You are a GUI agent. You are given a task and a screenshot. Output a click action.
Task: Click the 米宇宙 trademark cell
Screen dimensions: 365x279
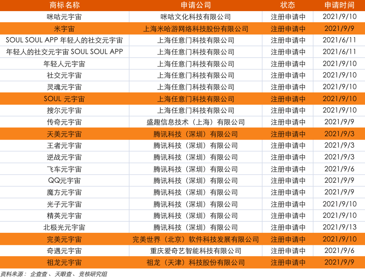(64, 29)
